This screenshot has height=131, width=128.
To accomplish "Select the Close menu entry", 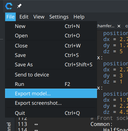I will pos(51,46).
